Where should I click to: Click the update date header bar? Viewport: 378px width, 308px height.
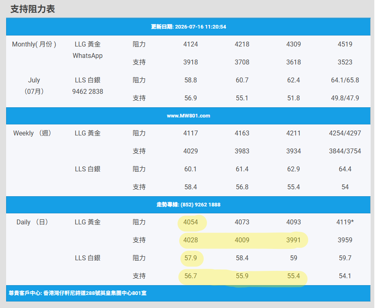point(188,27)
